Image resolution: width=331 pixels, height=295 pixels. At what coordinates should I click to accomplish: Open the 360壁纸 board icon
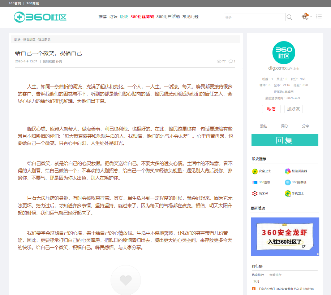(255, 182)
